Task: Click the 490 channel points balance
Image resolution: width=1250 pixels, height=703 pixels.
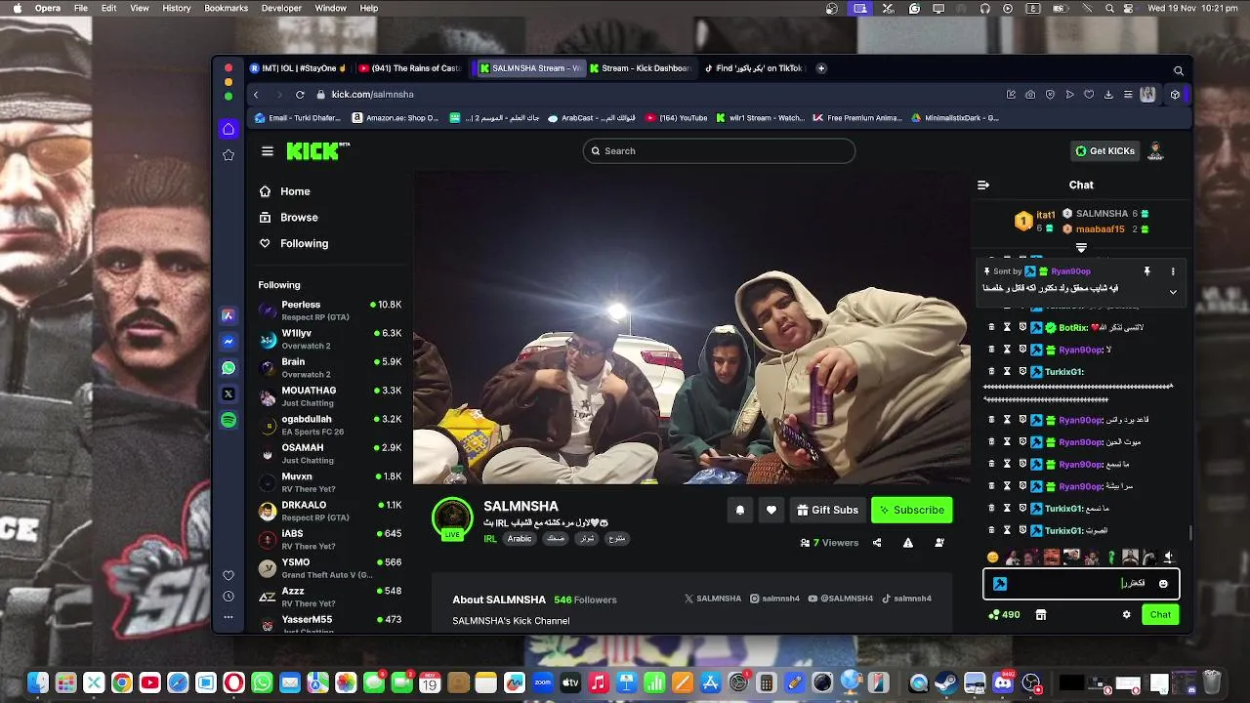Action: (x=1004, y=614)
